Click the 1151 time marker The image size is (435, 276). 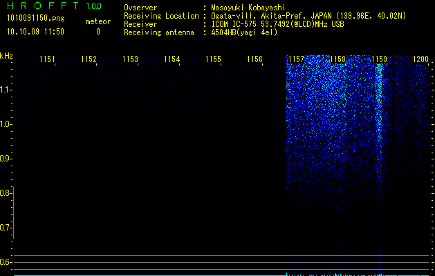47,59
